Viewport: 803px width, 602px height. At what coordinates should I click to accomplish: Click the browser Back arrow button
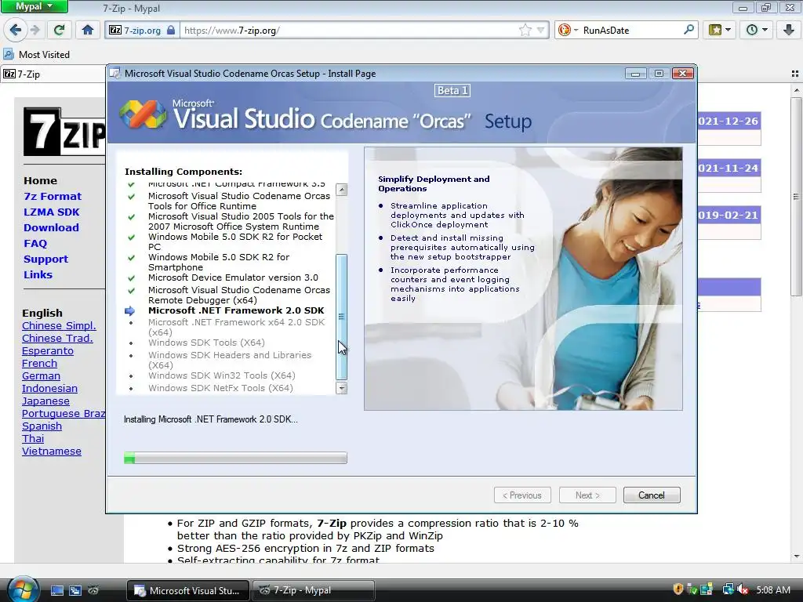tap(16, 31)
